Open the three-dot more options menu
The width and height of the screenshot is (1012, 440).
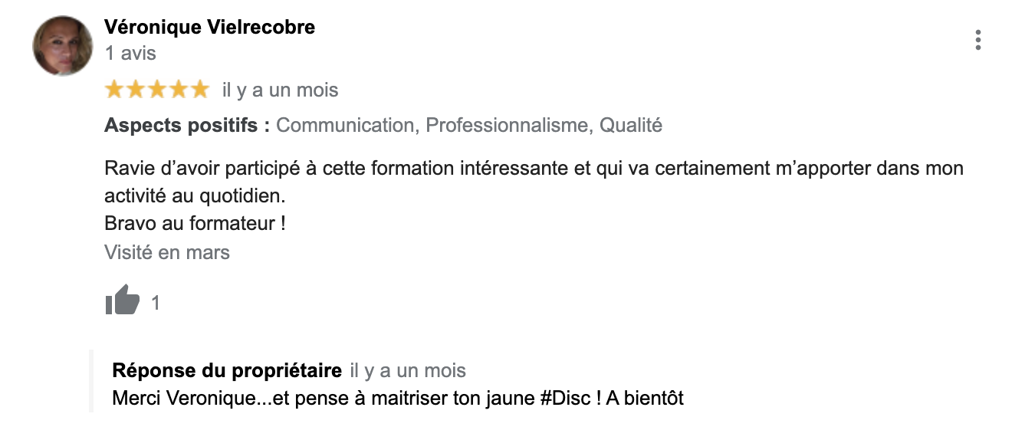tap(978, 40)
